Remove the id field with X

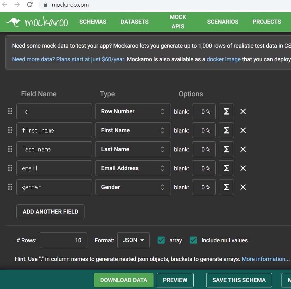pyautogui.click(x=243, y=111)
